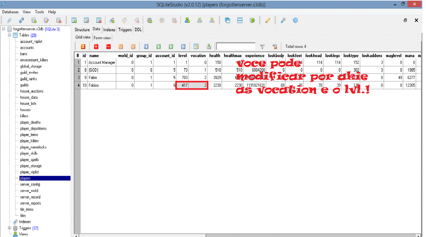Click the edit table toolbar icon
Image resolution: width=426 pixels, height=237 pixels.
[x=86, y=21]
